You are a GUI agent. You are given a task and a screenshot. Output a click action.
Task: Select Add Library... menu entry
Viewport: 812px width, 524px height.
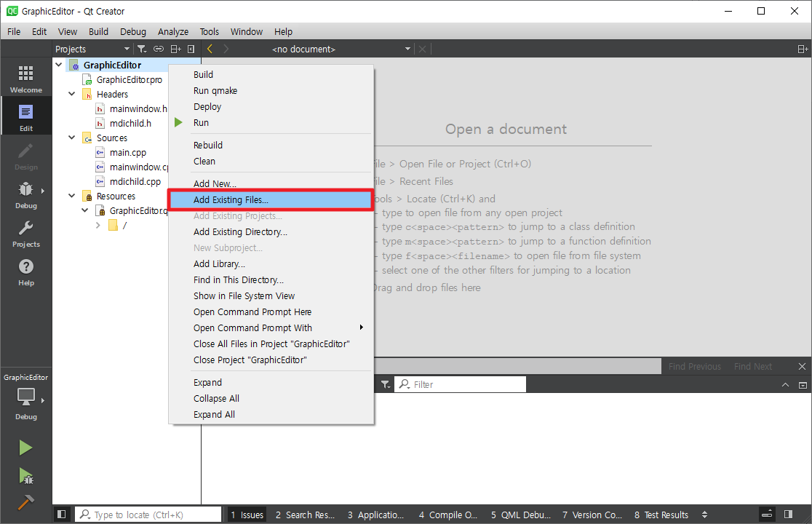click(271, 263)
